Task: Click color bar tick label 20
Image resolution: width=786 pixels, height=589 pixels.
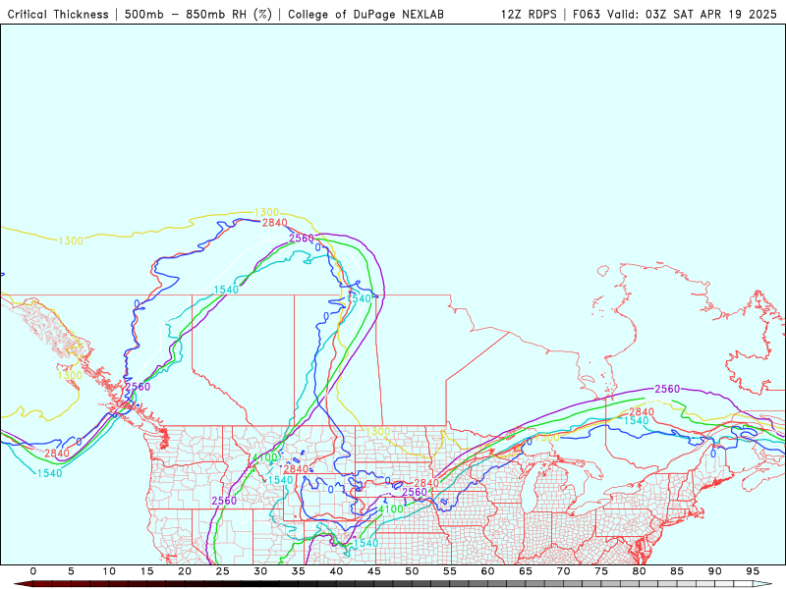Action: coord(185,571)
